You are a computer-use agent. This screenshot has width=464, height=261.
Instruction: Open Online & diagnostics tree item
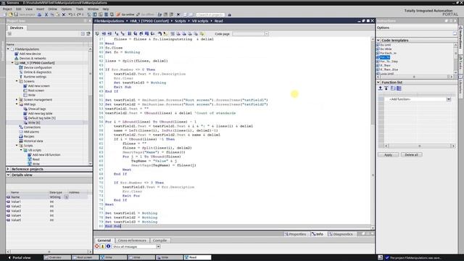point(37,72)
